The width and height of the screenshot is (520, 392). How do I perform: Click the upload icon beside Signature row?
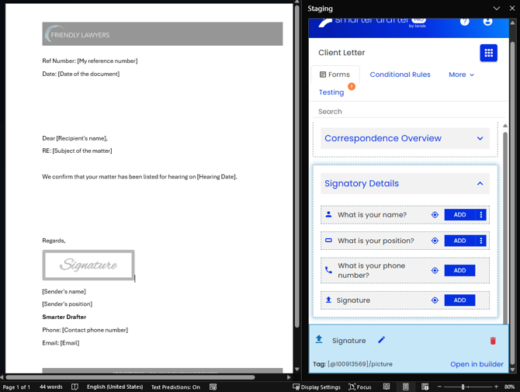click(328, 300)
